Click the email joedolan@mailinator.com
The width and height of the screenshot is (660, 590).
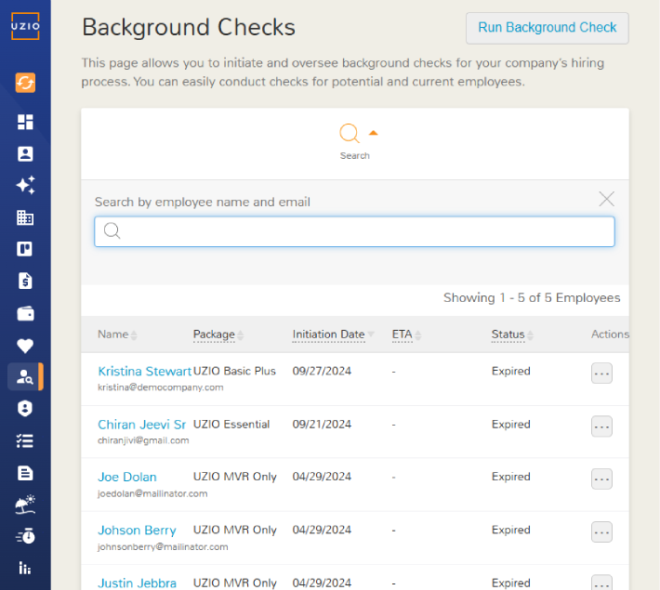(152, 493)
